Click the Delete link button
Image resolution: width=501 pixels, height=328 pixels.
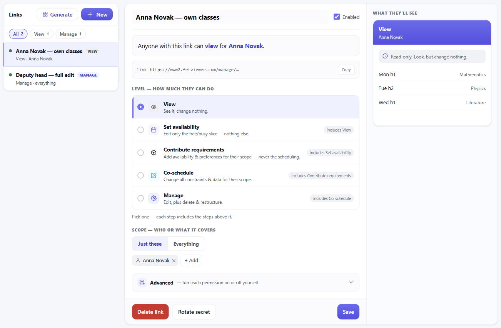point(150,312)
